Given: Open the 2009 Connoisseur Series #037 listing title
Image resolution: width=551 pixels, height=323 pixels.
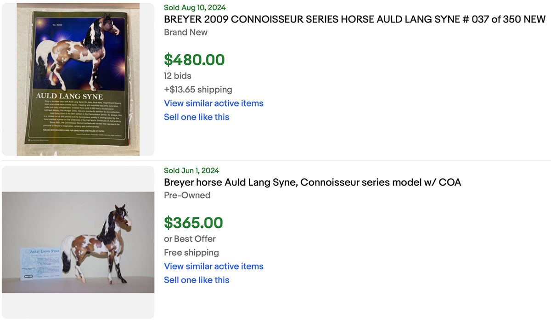Looking at the screenshot, I should pos(354,19).
